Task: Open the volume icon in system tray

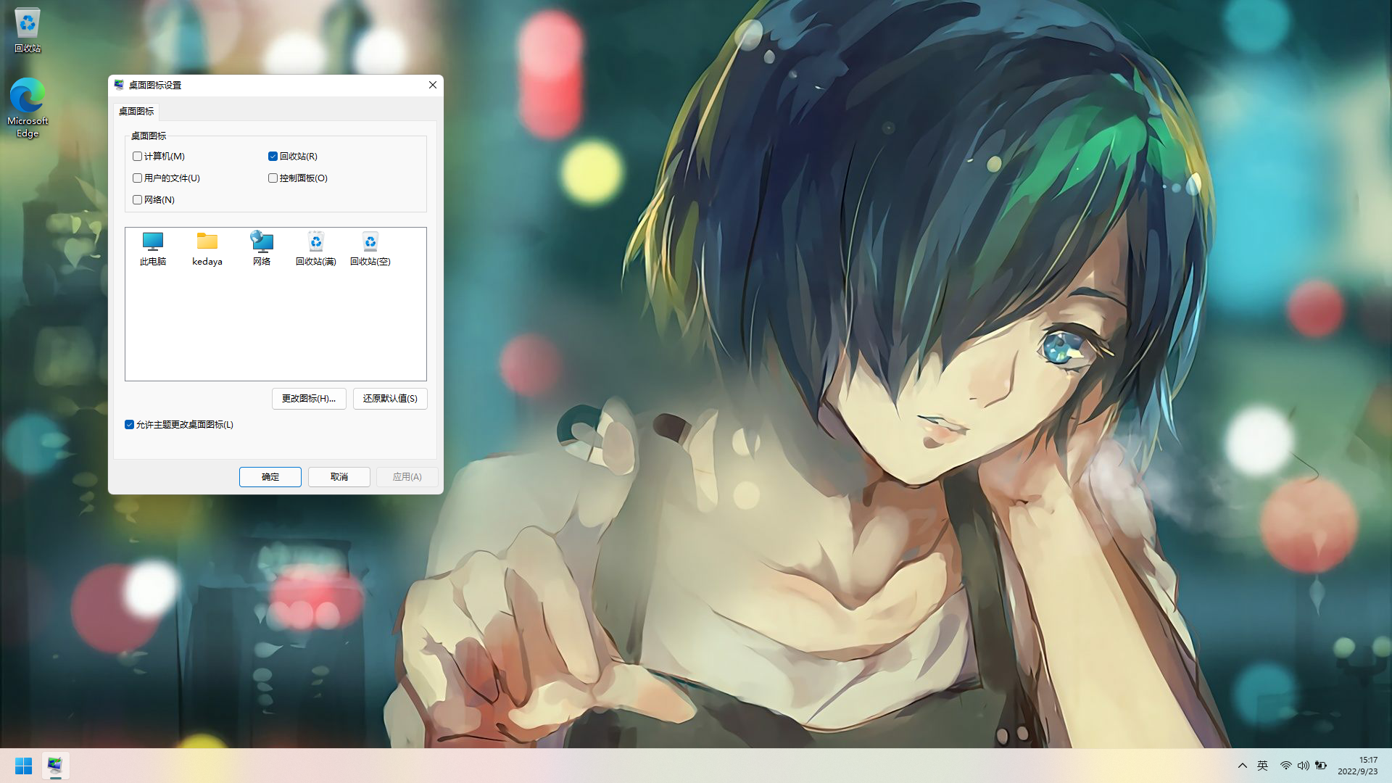Action: tap(1303, 766)
